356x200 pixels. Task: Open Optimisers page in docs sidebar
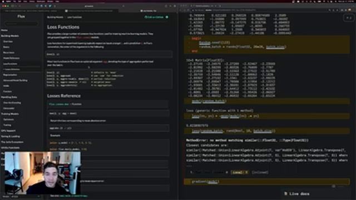[x=9, y=119]
